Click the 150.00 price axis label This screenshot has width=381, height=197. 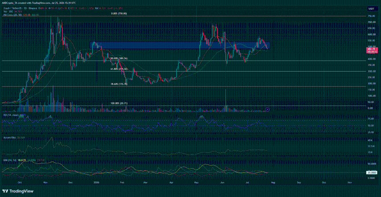tap(371, 90)
